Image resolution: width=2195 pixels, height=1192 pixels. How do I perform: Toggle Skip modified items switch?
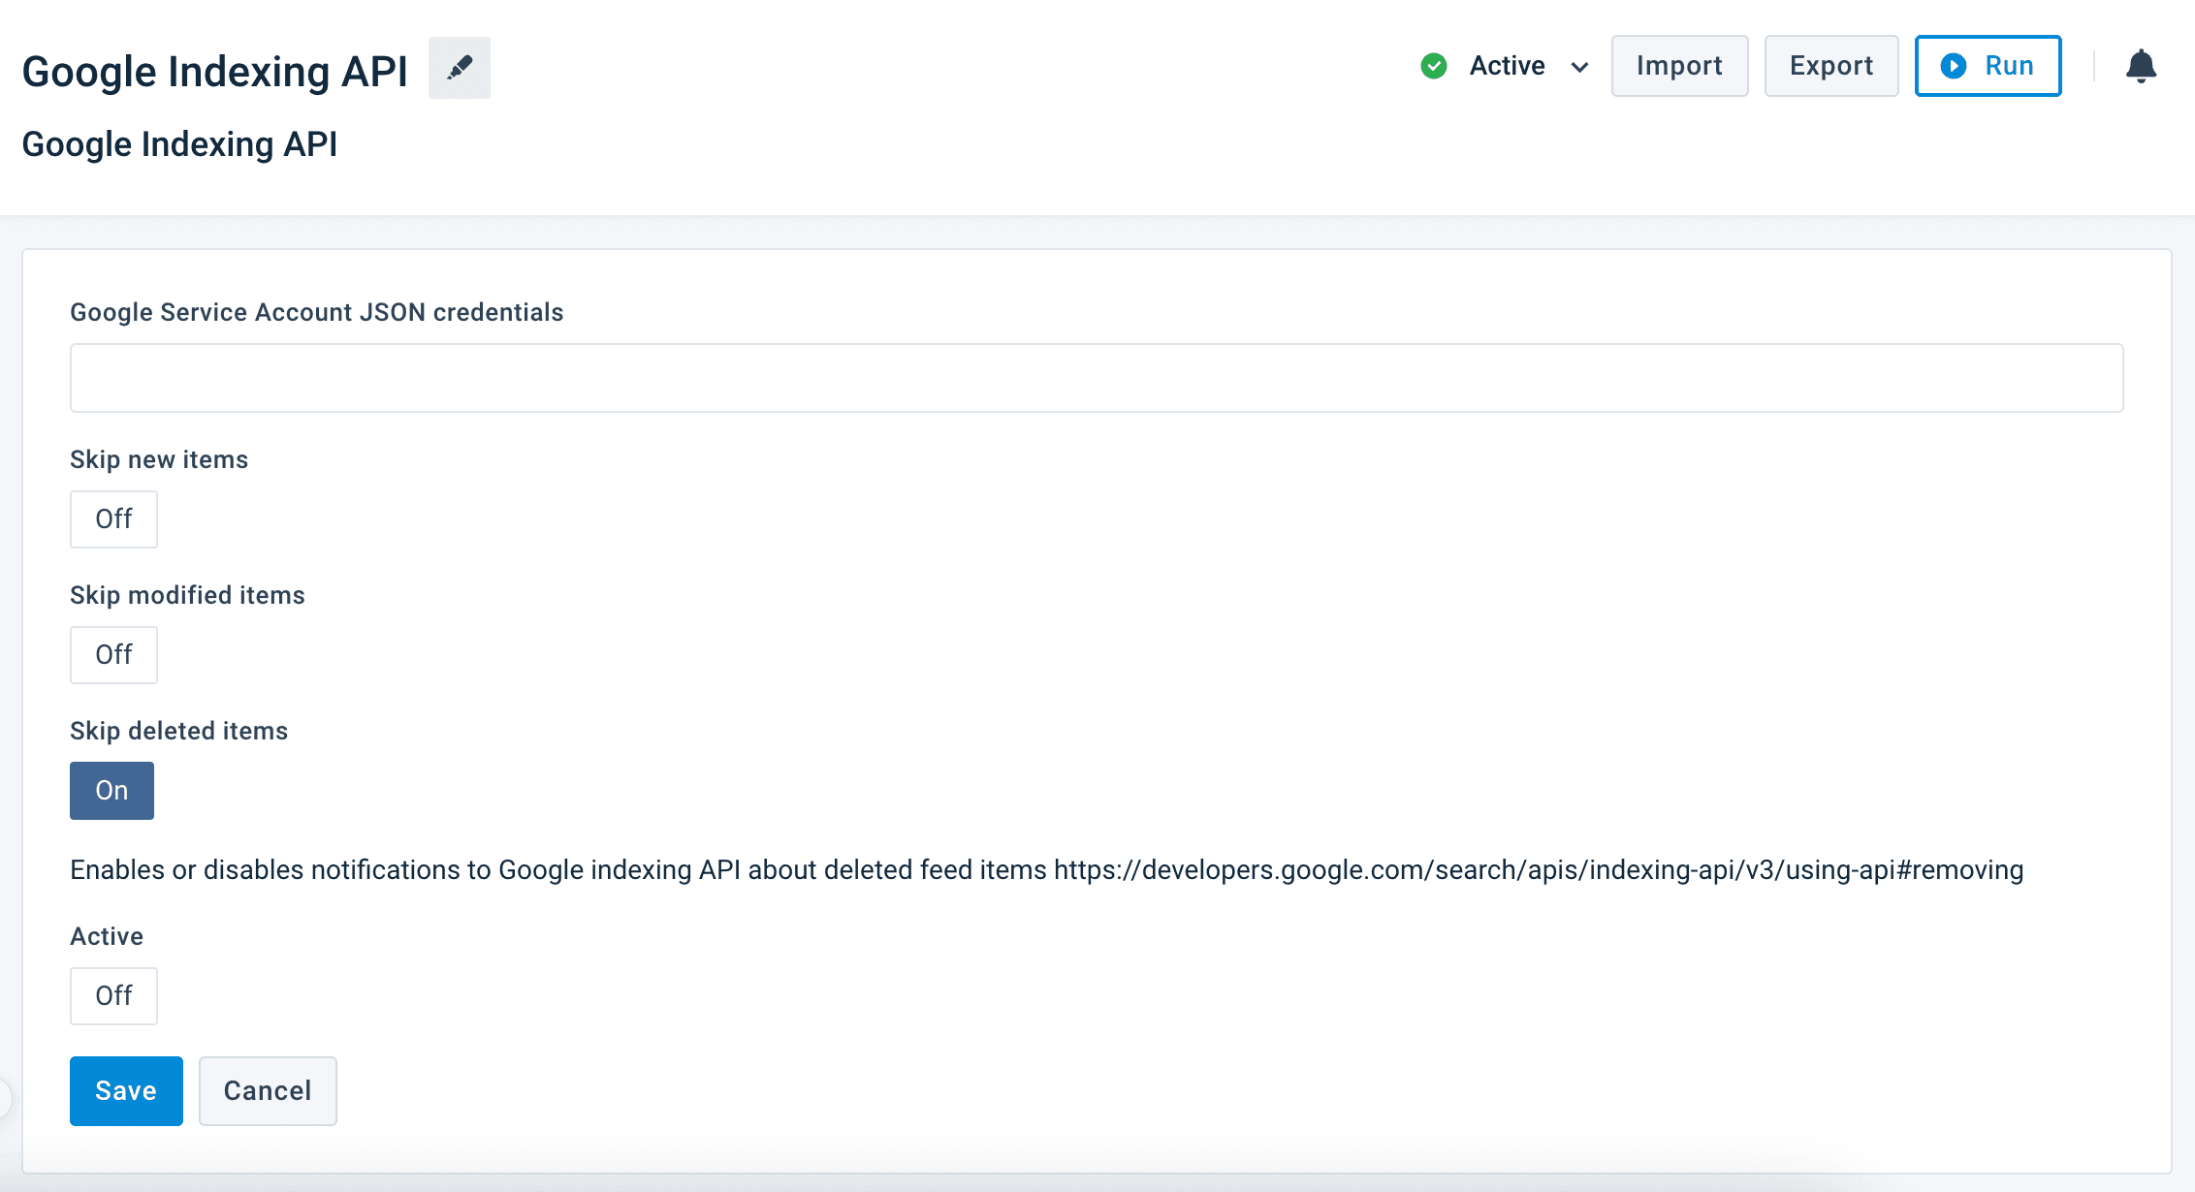tap(113, 655)
